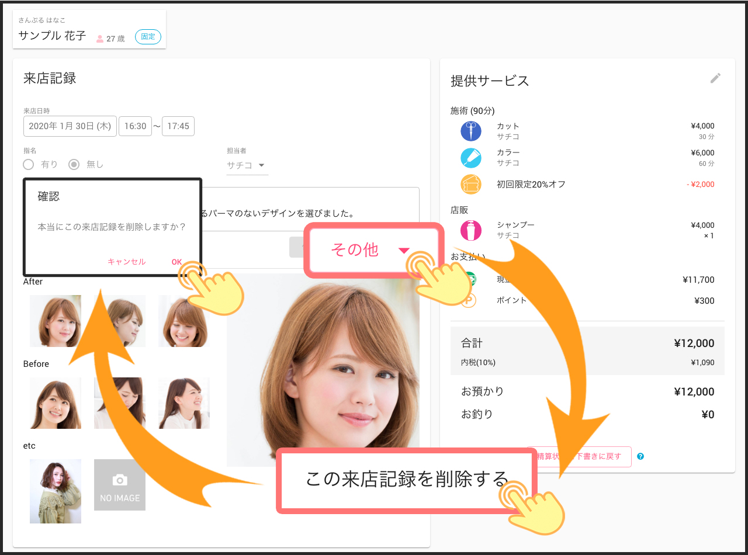Click the orange 初回限定20%オフ coupon icon
This screenshot has width=748, height=555.
470,184
